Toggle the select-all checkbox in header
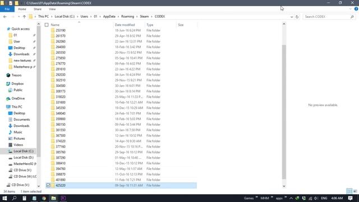 point(47,25)
